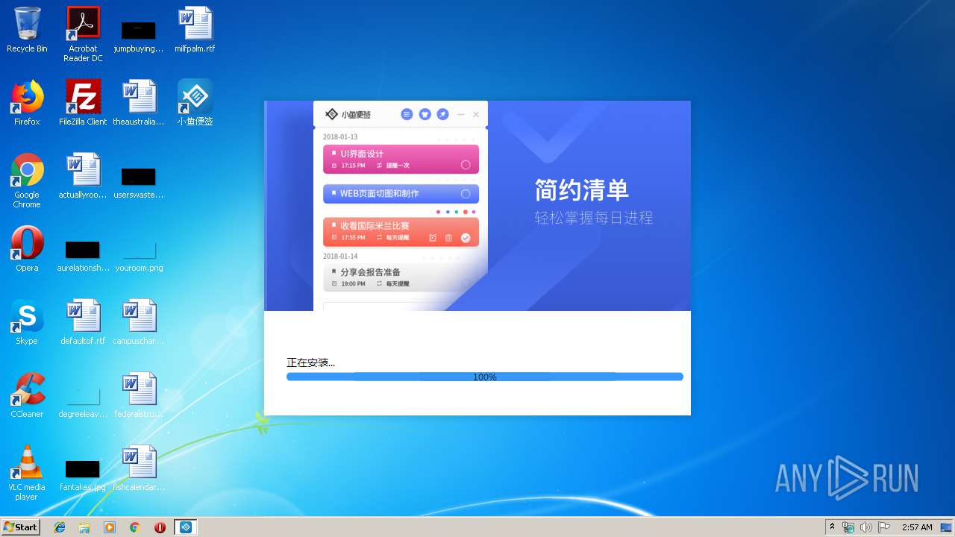Launch Google Chrome desktop shortcut
955x537 pixels.
tap(27, 180)
